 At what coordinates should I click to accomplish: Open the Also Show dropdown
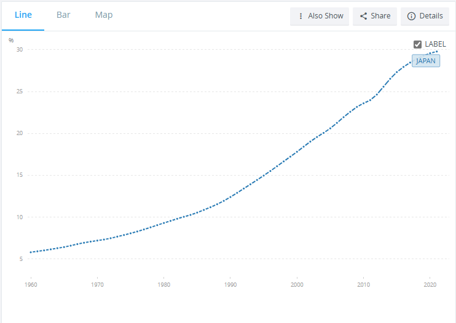click(320, 16)
